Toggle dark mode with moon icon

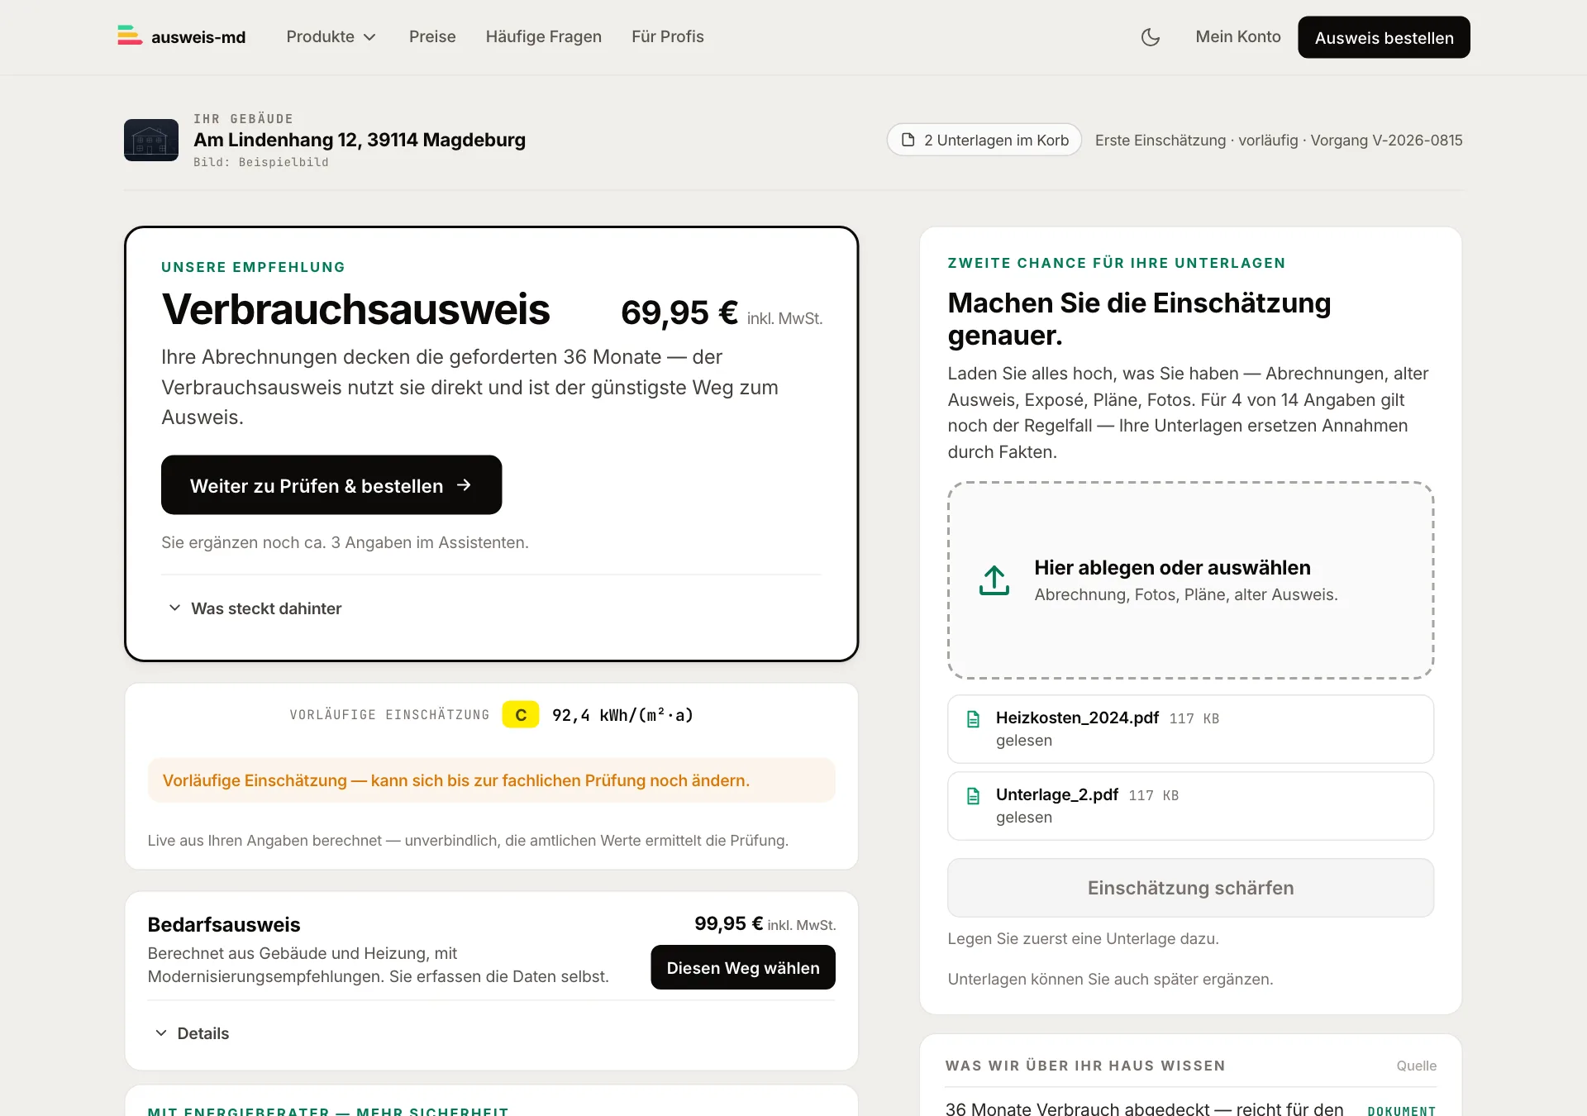pos(1150,37)
